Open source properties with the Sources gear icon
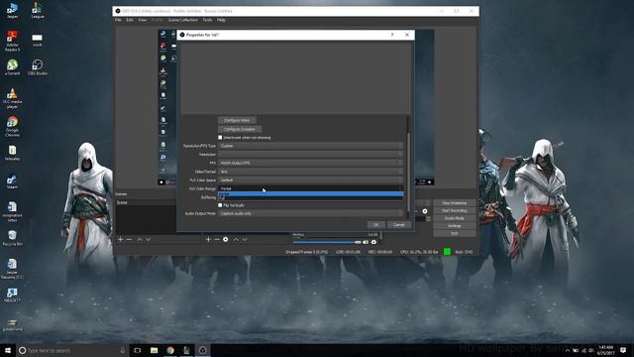The image size is (634, 357). 226,240
